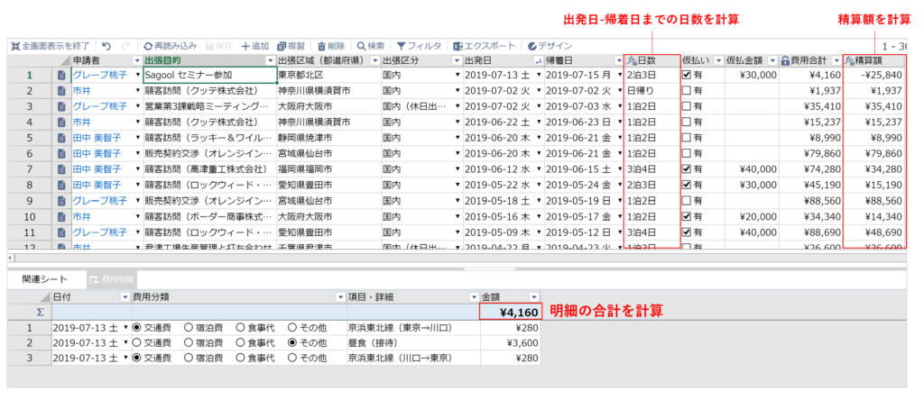The width and height of the screenshot is (924, 400).
Task: Expand the 申請者 column filter dropdown
Action: tap(137, 60)
